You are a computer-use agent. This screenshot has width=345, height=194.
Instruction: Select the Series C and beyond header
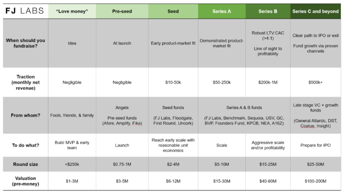315,11
